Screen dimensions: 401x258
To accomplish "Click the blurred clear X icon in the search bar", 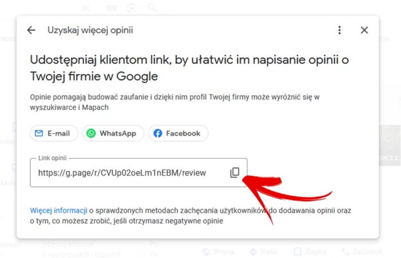I will pyautogui.click(x=86, y=8).
